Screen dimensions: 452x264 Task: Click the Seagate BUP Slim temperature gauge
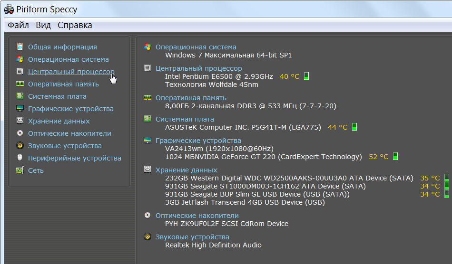point(446,194)
